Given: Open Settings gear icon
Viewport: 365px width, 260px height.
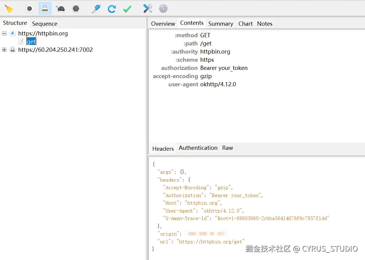Looking at the screenshot, I should coord(163,9).
